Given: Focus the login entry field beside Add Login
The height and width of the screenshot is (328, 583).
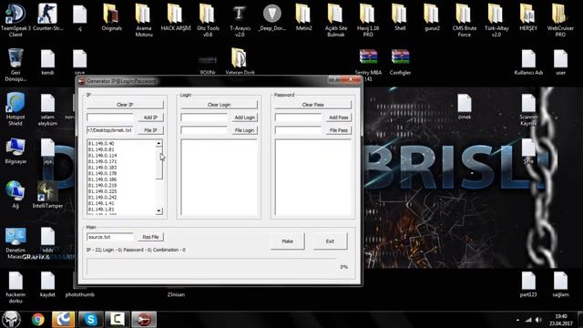Looking at the screenshot, I should 204,118.
